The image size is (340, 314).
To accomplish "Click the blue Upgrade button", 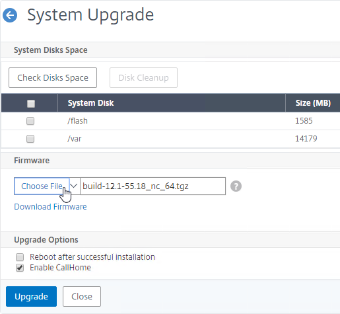I will coord(31,296).
